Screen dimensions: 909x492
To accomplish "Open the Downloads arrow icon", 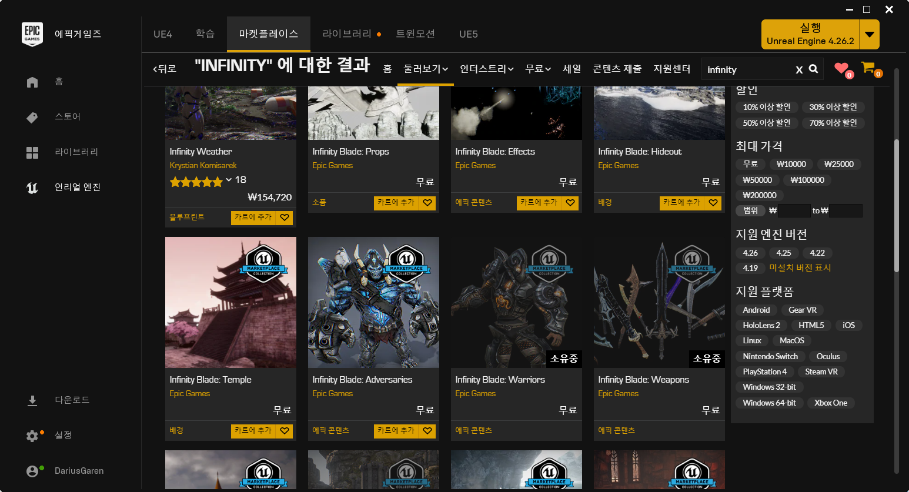I will point(32,400).
